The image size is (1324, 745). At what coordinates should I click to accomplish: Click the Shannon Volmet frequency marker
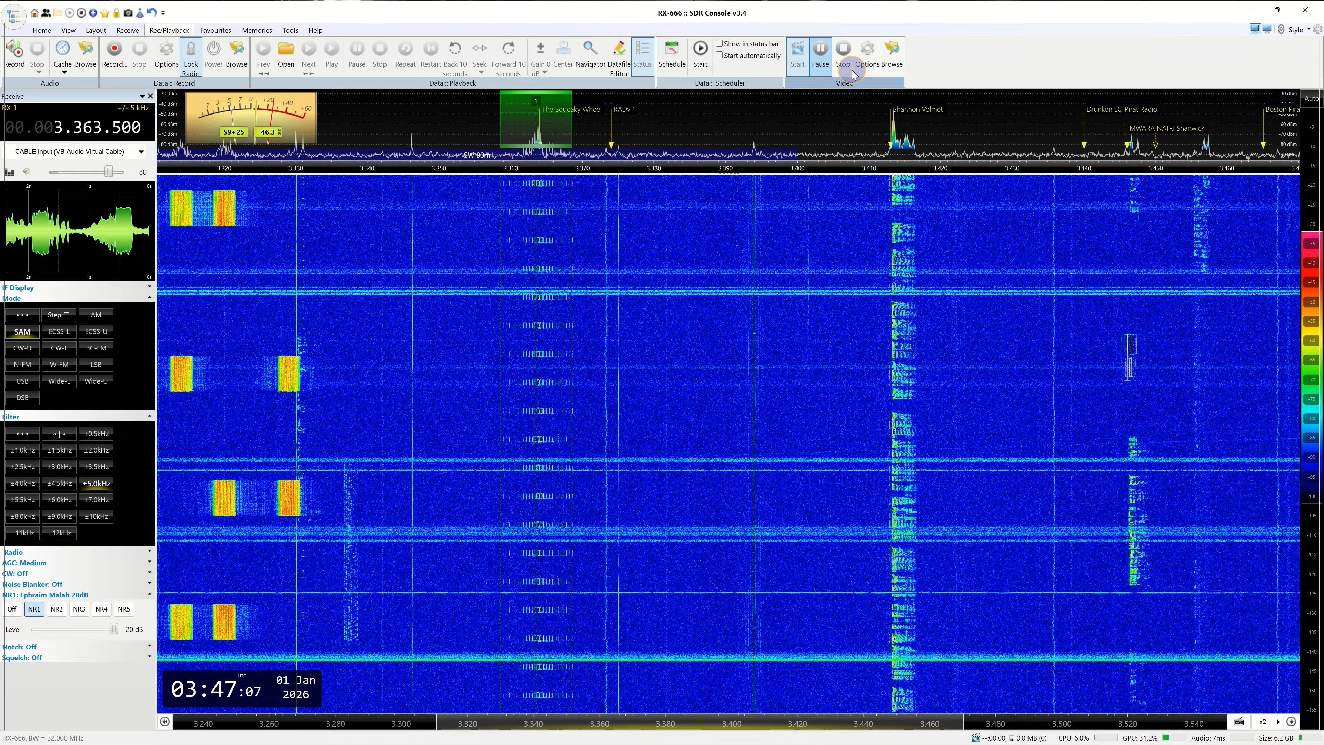(x=917, y=110)
